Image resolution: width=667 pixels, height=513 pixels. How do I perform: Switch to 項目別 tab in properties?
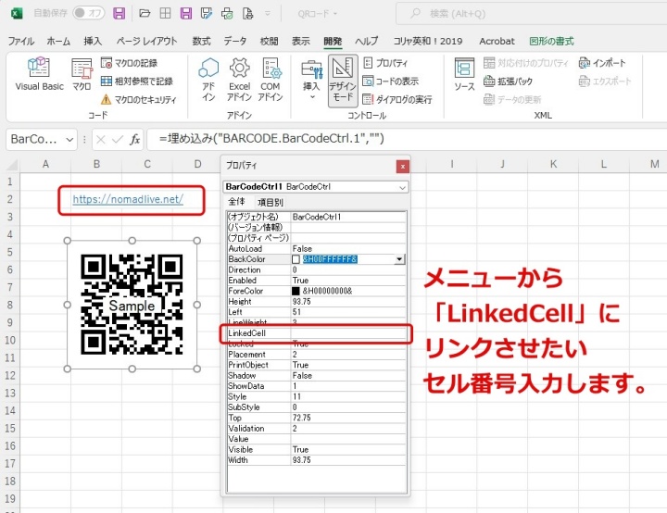coord(271,203)
